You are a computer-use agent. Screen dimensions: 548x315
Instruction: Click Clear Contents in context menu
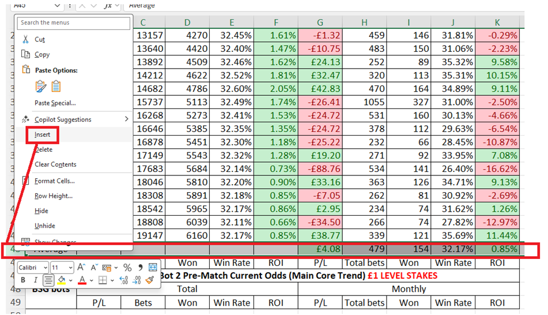(55, 164)
